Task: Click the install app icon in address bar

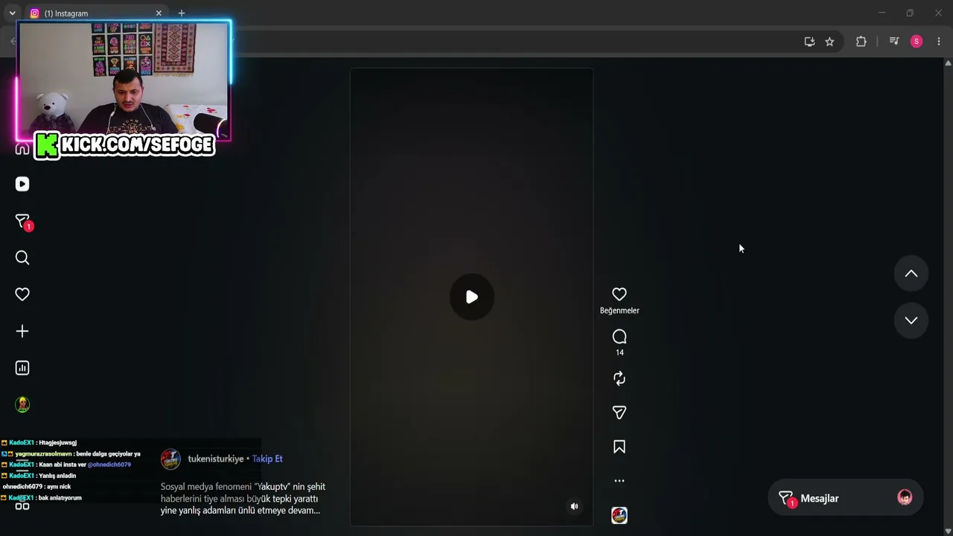Action: point(809,42)
